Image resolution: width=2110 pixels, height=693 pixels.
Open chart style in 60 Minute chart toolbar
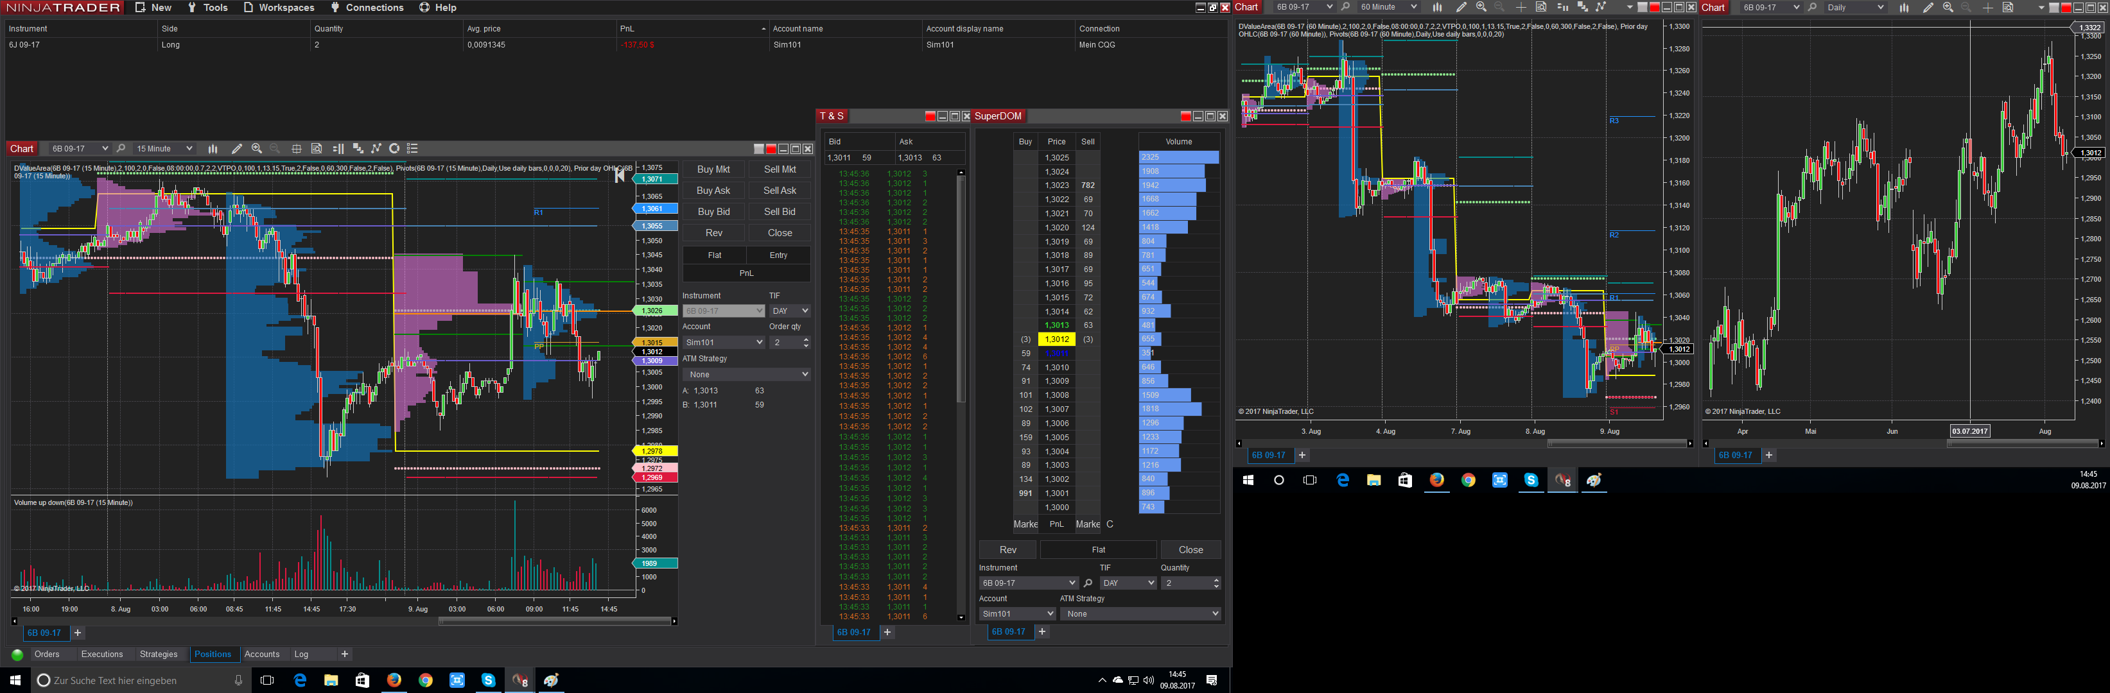point(1436,7)
